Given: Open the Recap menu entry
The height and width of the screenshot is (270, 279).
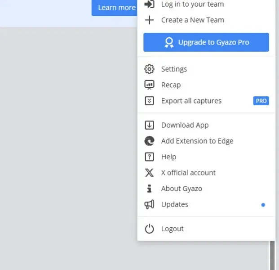Looking at the screenshot, I should (206, 85).
